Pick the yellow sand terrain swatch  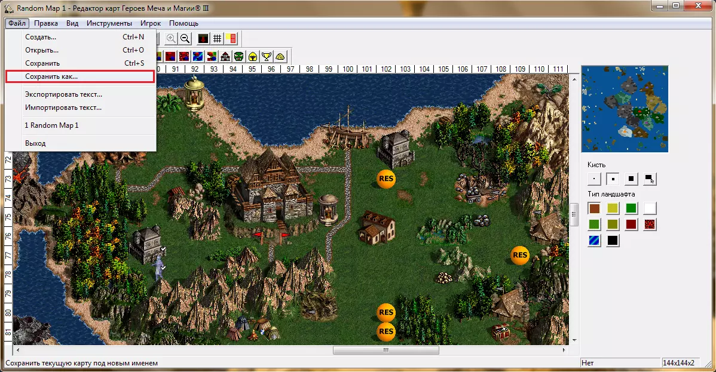pyautogui.click(x=613, y=208)
